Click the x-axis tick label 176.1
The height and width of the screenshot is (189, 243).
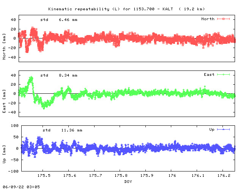click(198, 175)
